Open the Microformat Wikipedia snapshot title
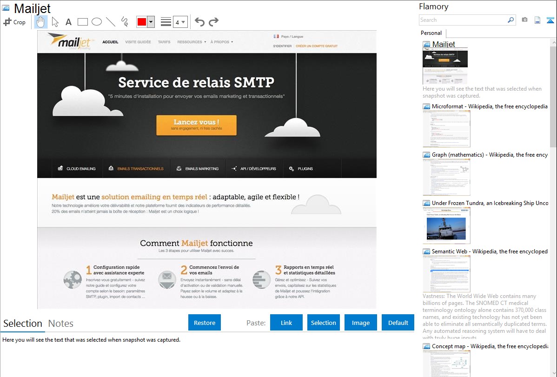Viewport: 557px width, 377px height. tap(490, 106)
